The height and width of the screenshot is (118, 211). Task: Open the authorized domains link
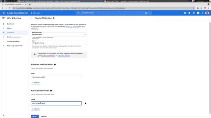pyautogui.click(x=64, y=56)
